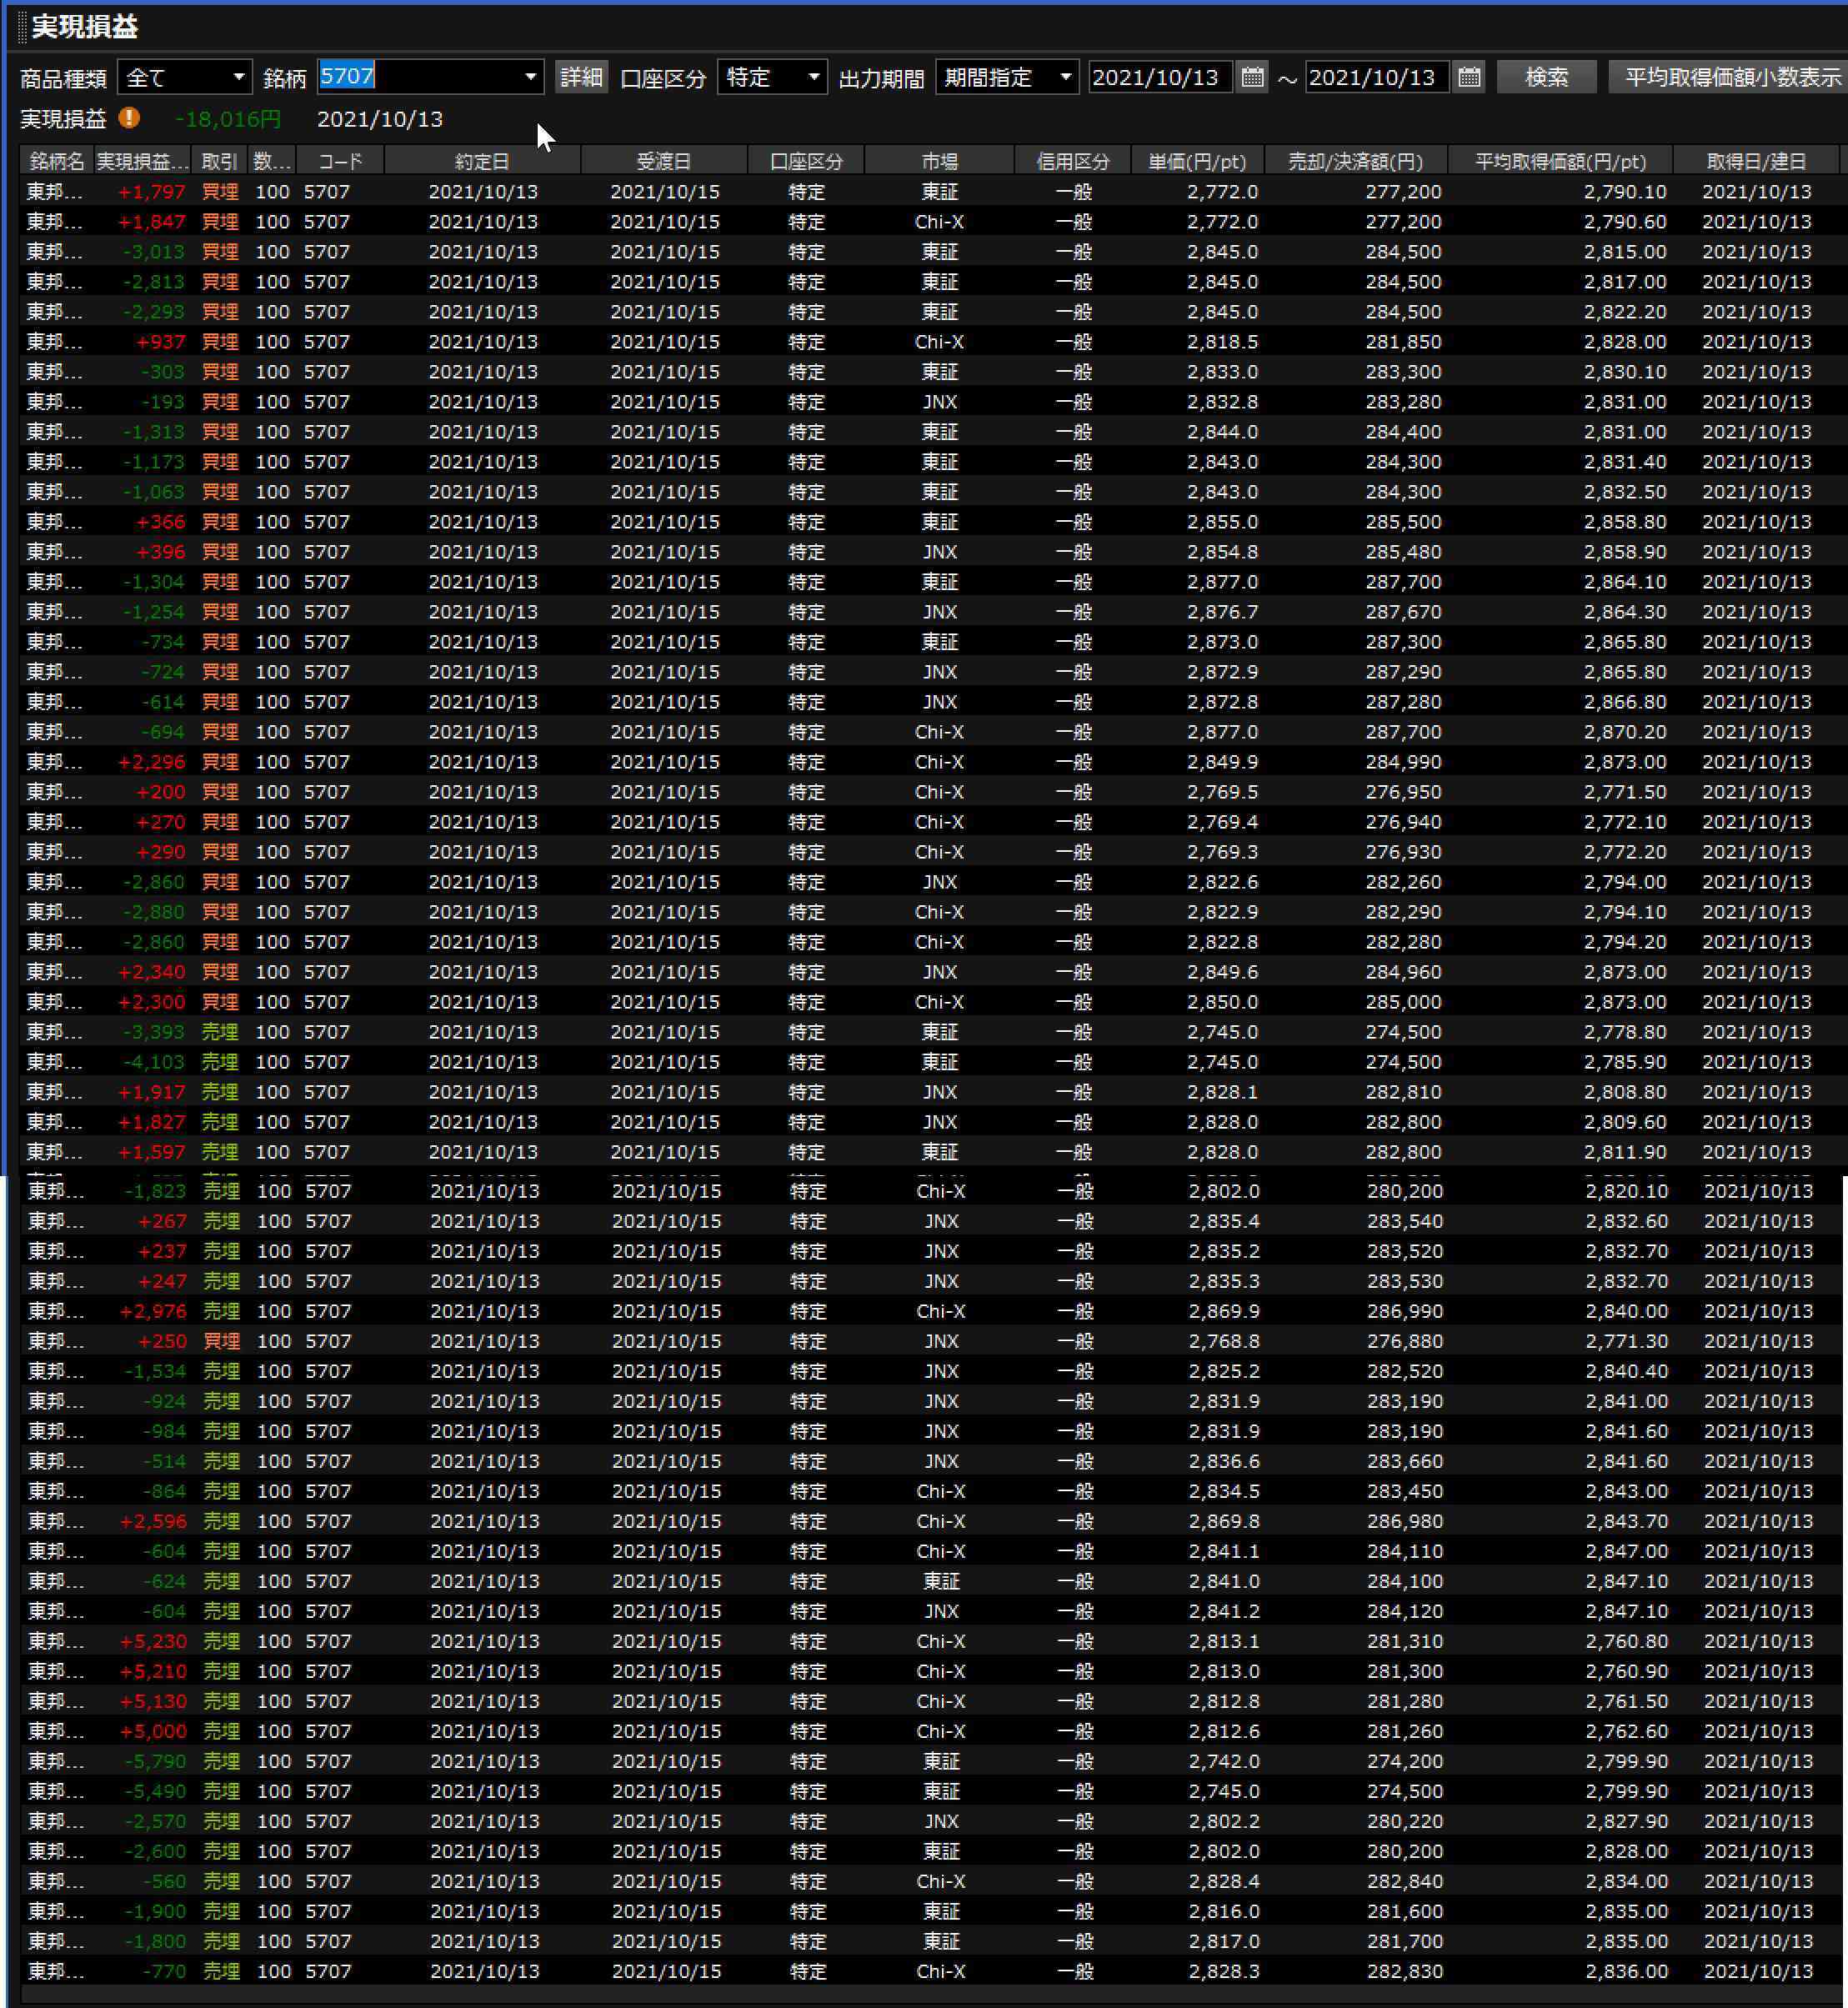This screenshot has height=2008, width=1848.
Task: Click the 市場 column header
Action: click(x=939, y=161)
